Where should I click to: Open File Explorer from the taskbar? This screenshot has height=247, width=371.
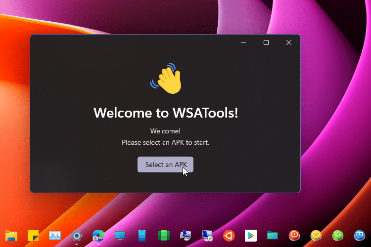pos(11,236)
